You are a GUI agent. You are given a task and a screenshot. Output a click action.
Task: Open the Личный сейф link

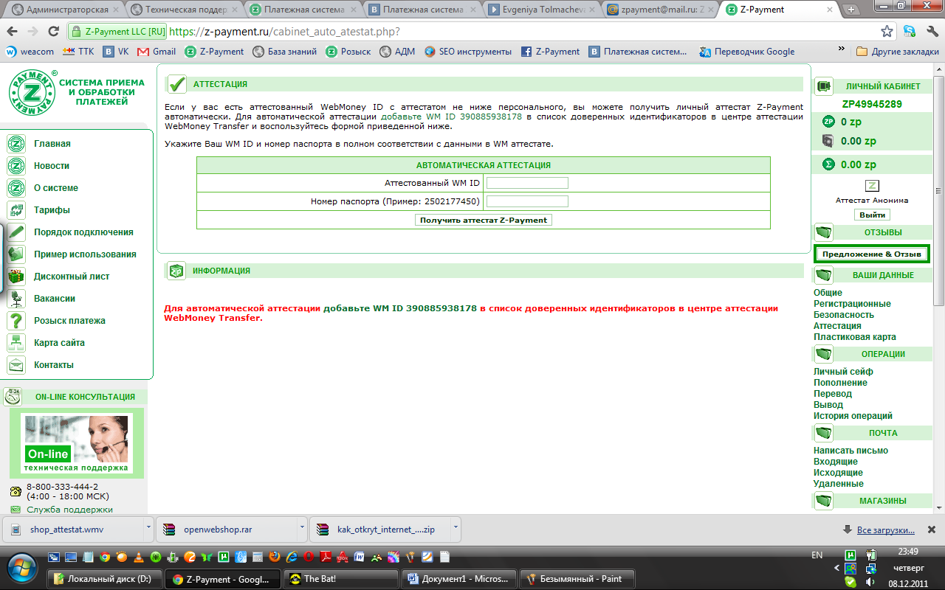point(843,372)
